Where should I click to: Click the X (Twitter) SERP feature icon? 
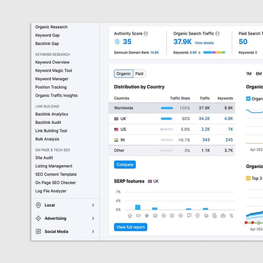(231, 216)
